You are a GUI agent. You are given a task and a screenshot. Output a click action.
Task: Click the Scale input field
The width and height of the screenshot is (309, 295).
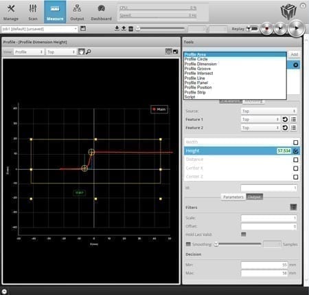coord(269,218)
